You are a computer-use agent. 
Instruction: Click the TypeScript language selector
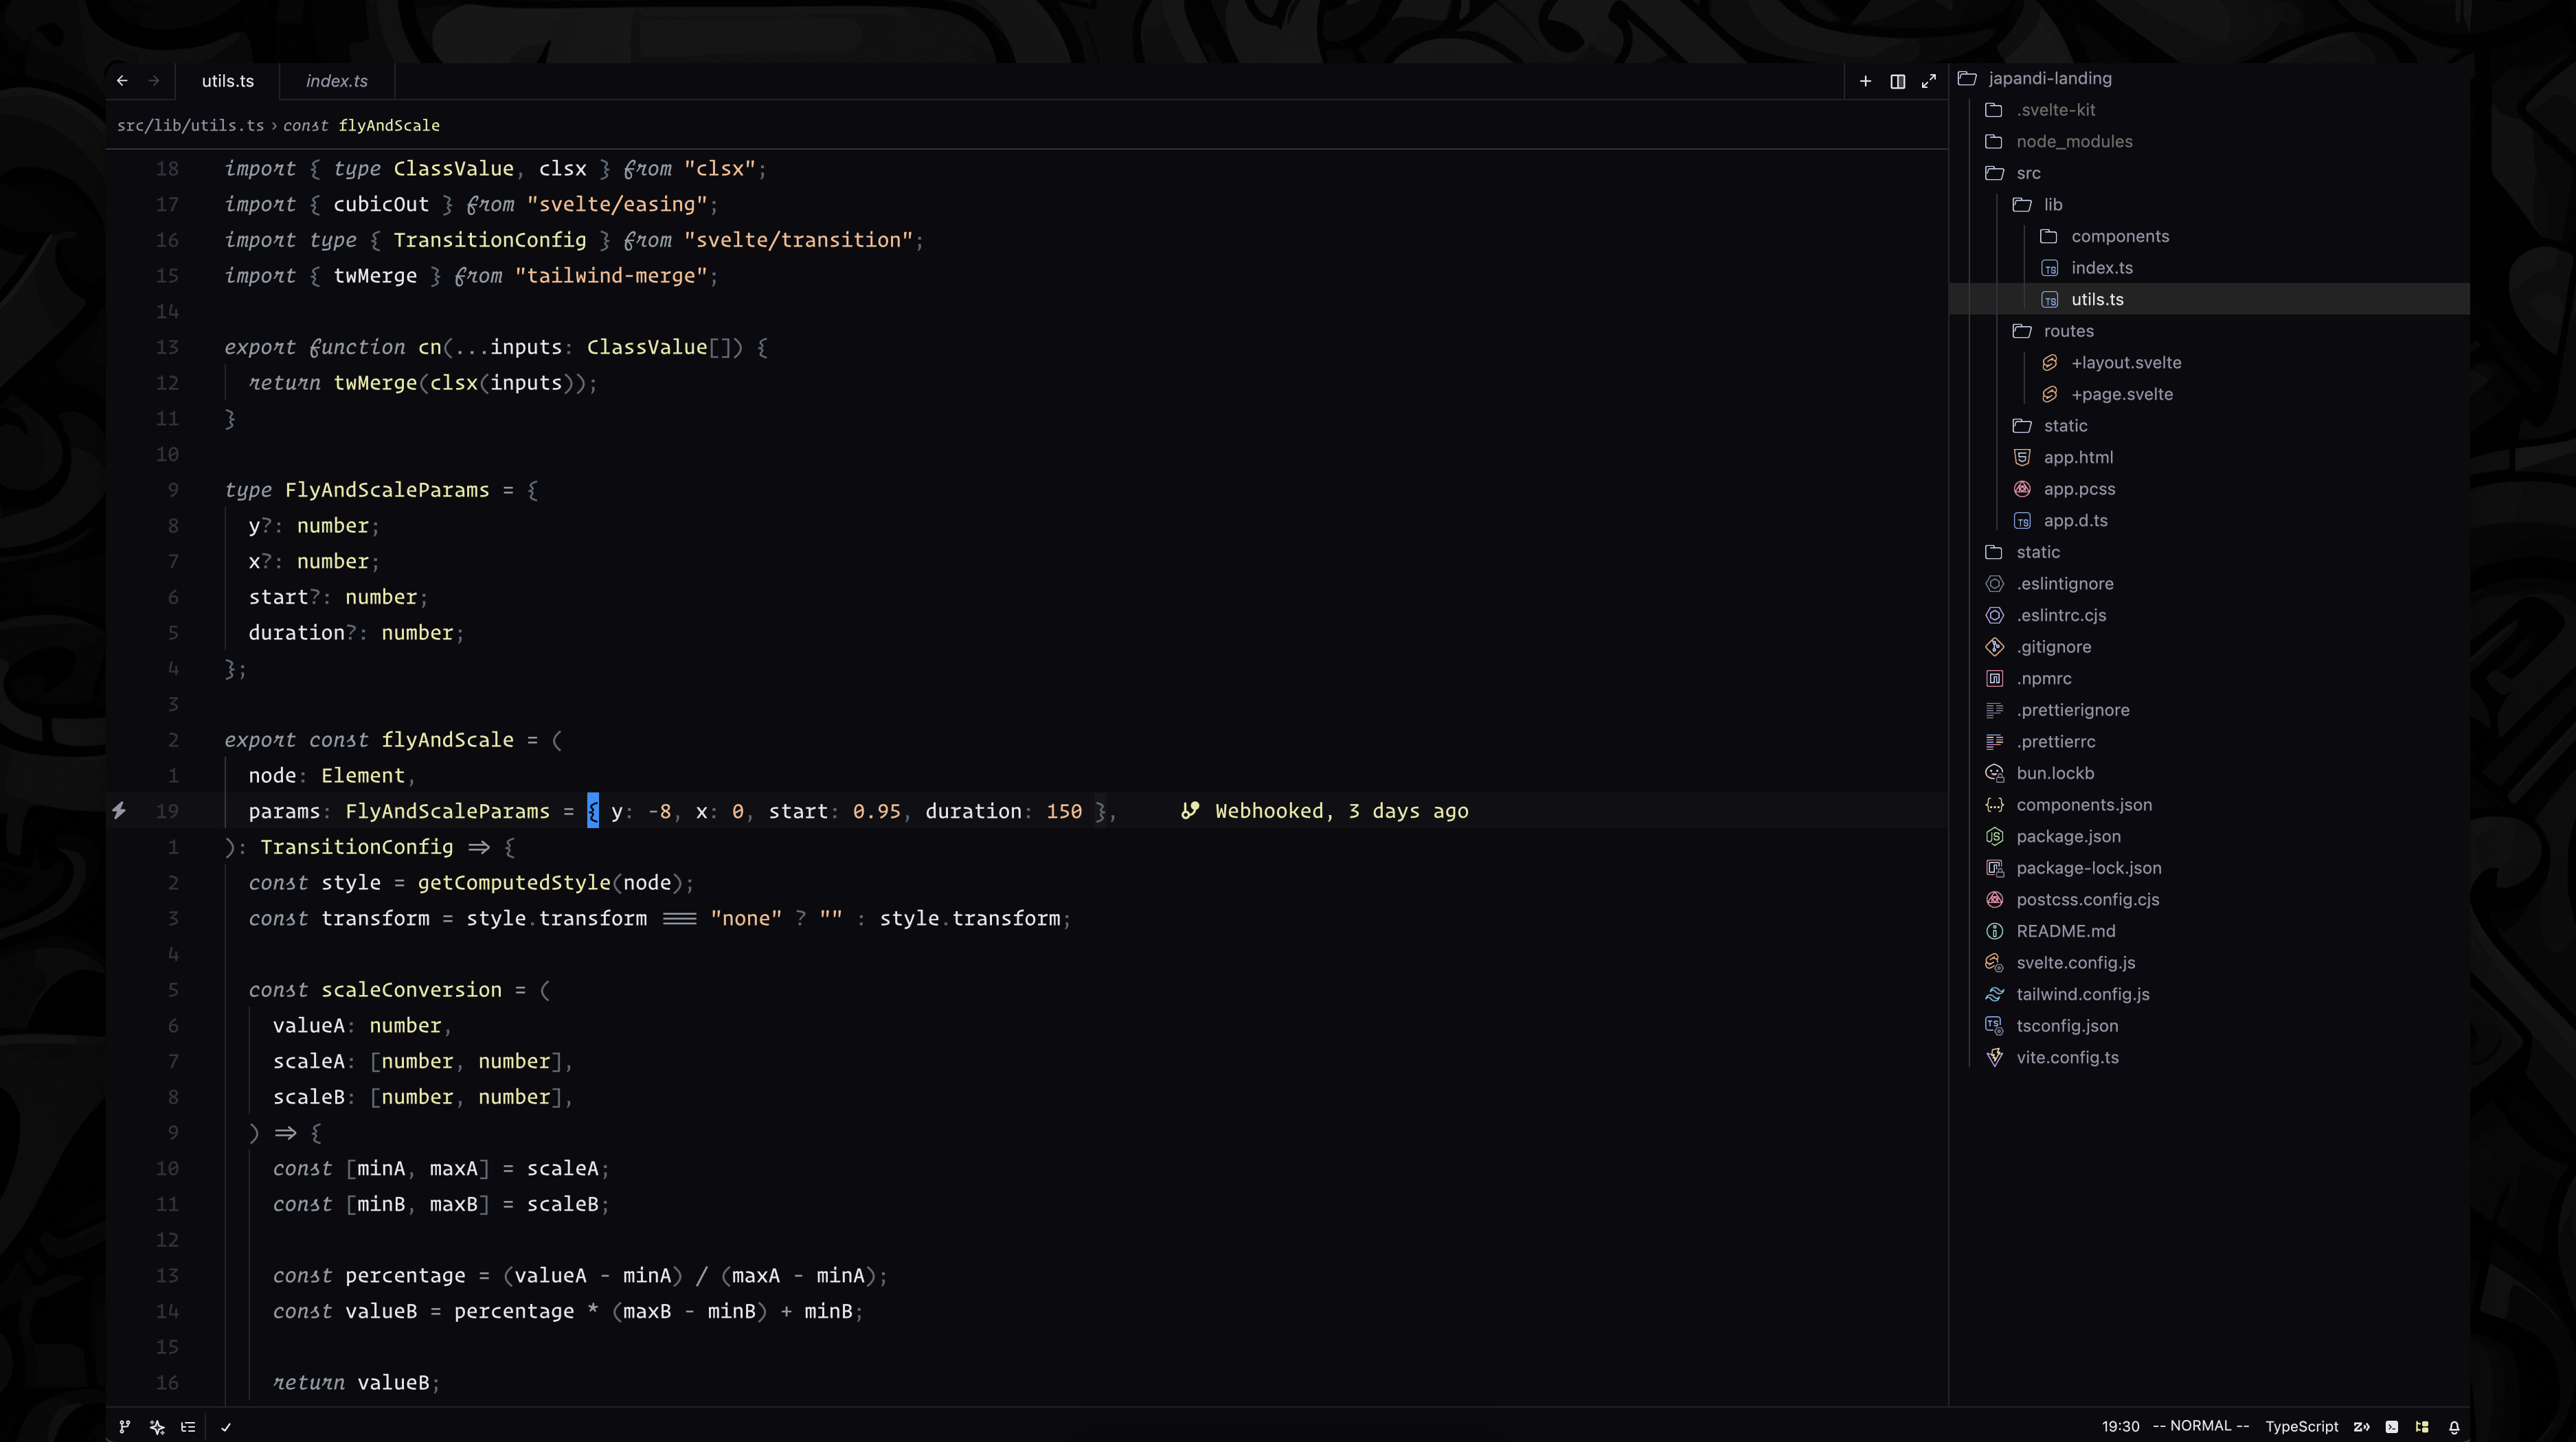2301,1427
